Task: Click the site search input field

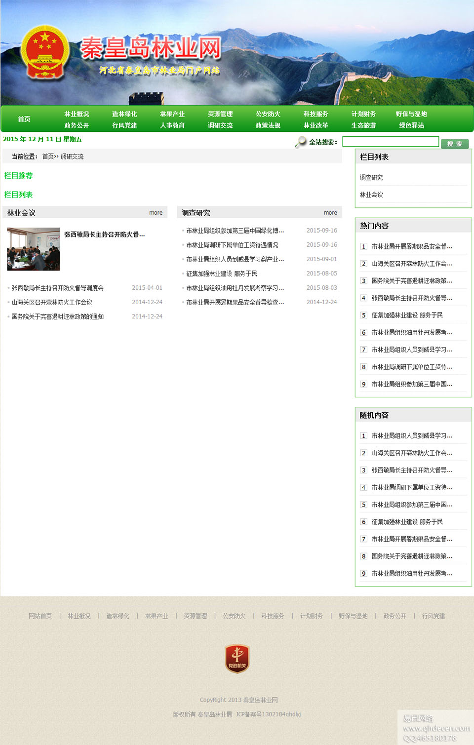Action: (x=390, y=142)
